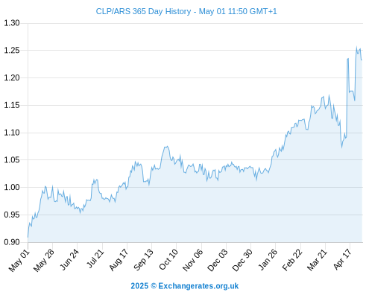
Task: Select the Oct 10 x-axis date label
Action: (168, 260)
